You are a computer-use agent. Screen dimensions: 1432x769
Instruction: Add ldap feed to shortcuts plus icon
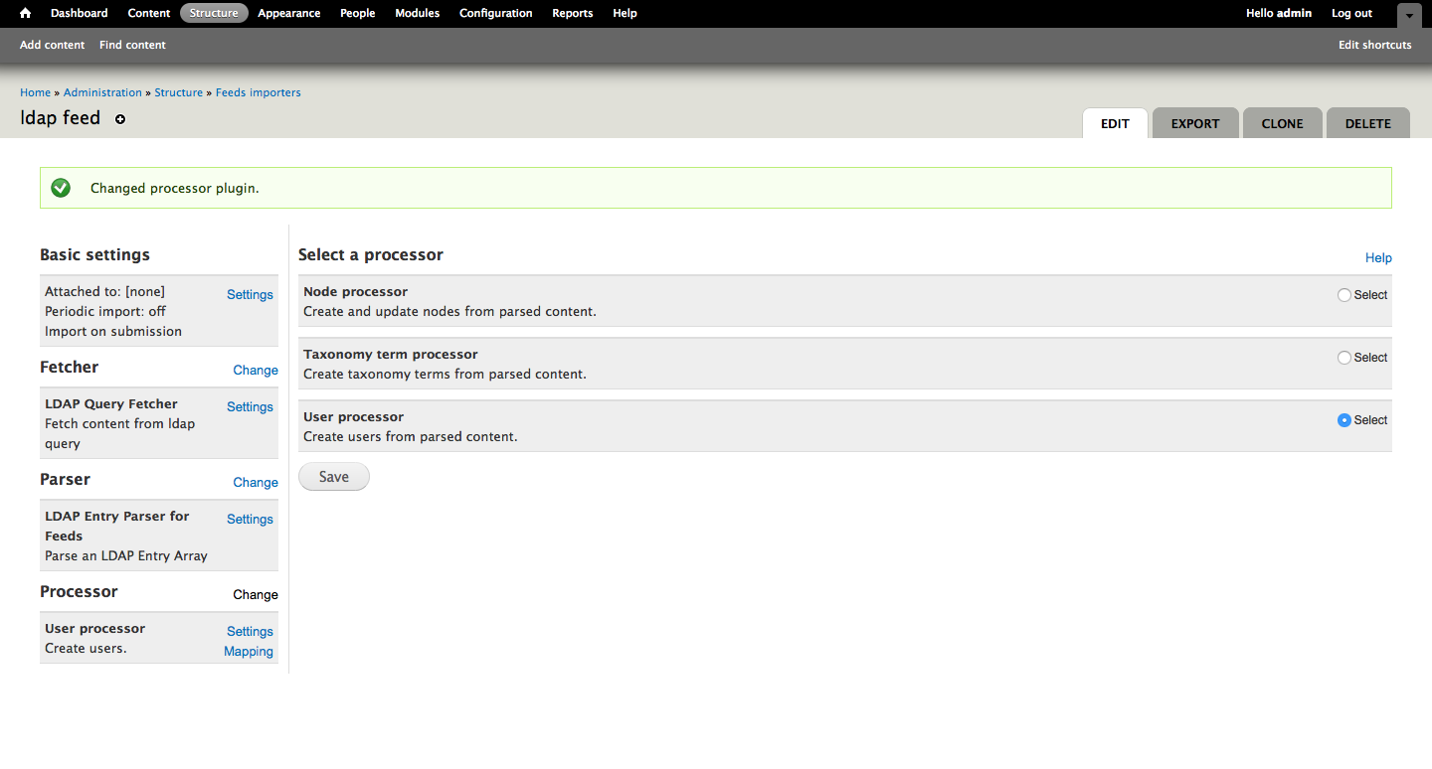tap(120, 119)
